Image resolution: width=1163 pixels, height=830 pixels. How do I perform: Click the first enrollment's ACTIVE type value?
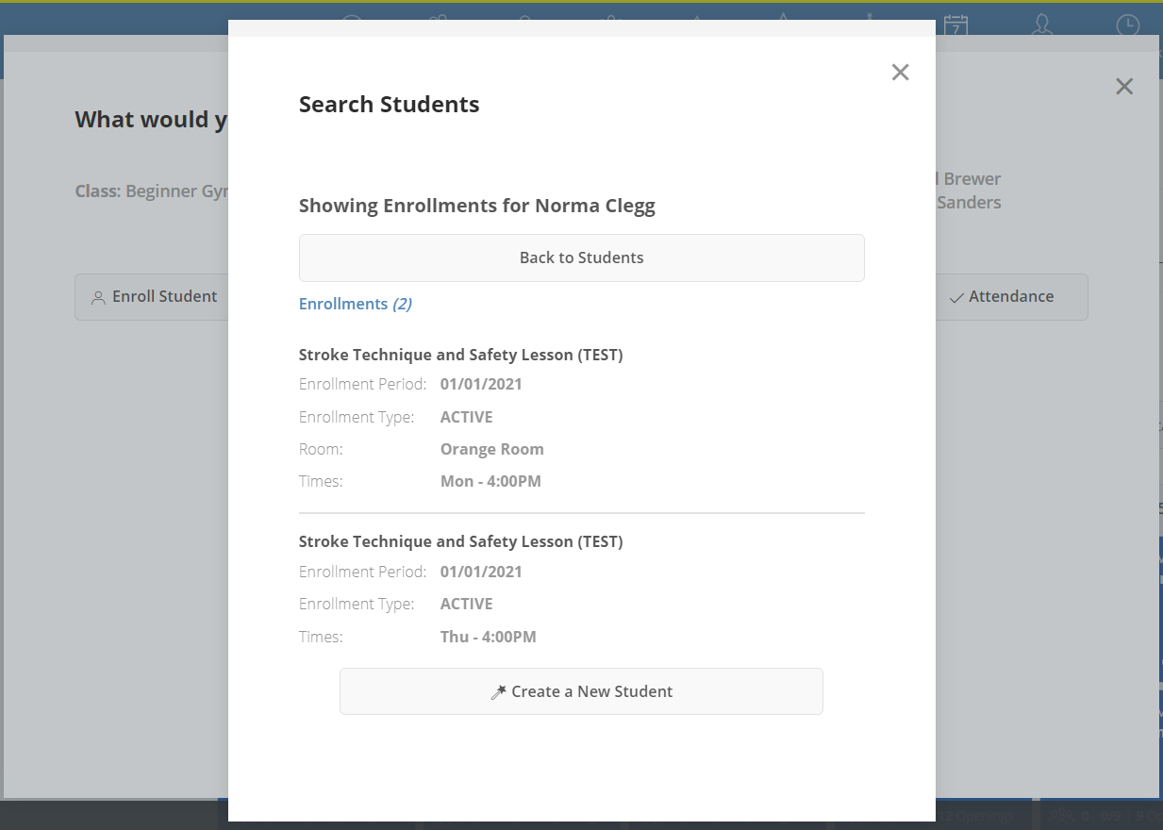point(467,417)
